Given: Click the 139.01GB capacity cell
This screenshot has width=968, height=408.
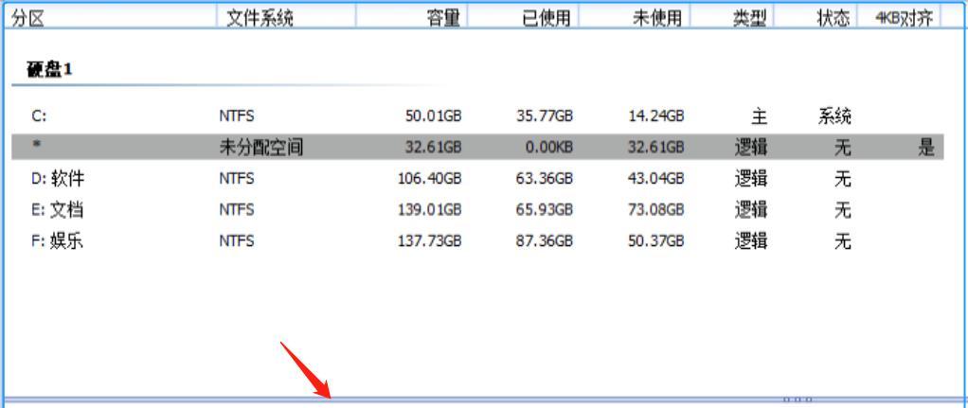Looking at the screenshot, I should (x=430, y=210).
